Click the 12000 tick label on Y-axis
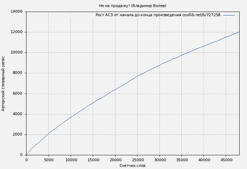The width and height of the screenshot is (247, 169). pos(17,32)
